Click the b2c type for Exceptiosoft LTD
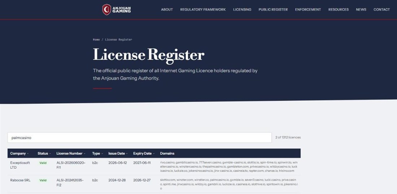 click(x=95, y=163)
